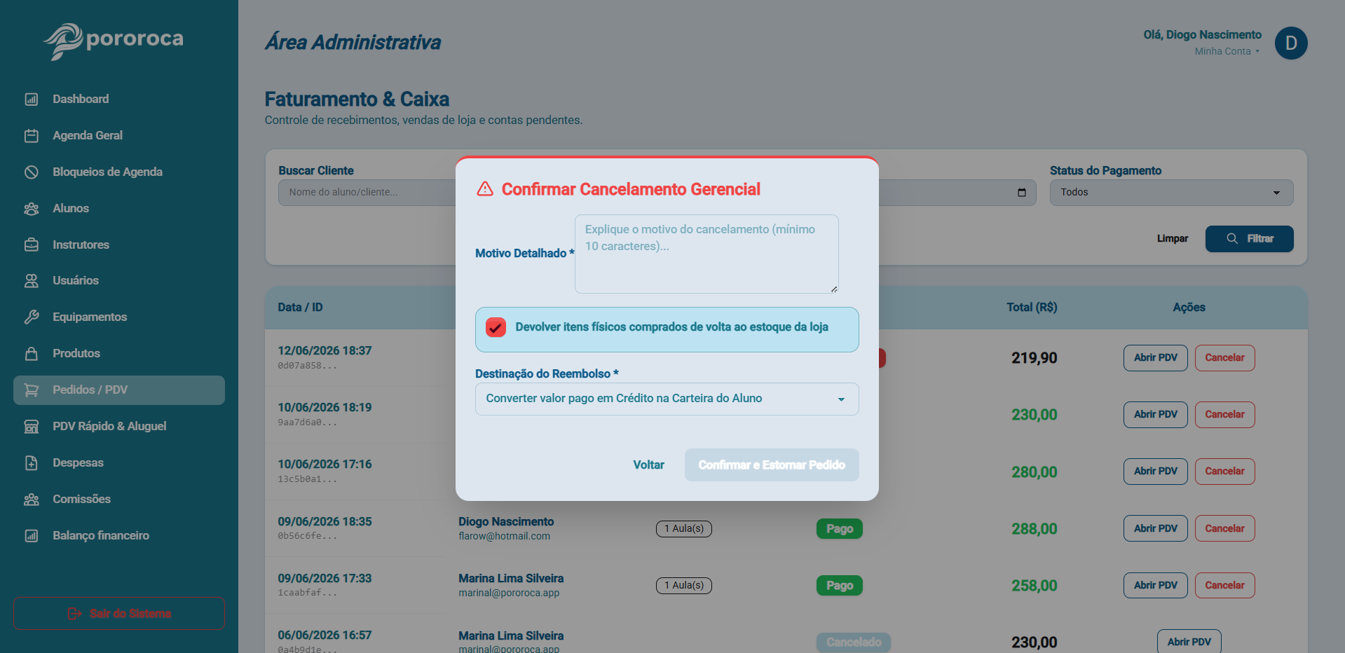
Task: Click the marinal@pororoca.app email in 09/06 row
Action: [509, 593]
